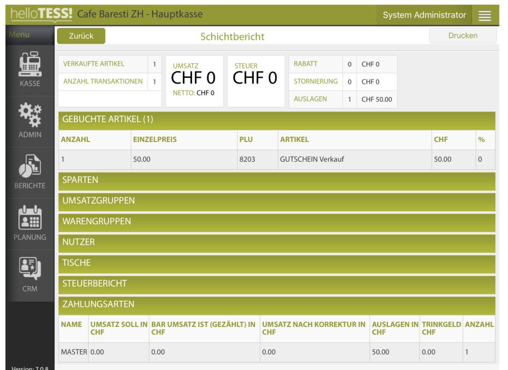The width and height of the screenshot is (508, 370).
Task: Click the UMSATZ CHF 0 tile
Action: tap(195, 81)
